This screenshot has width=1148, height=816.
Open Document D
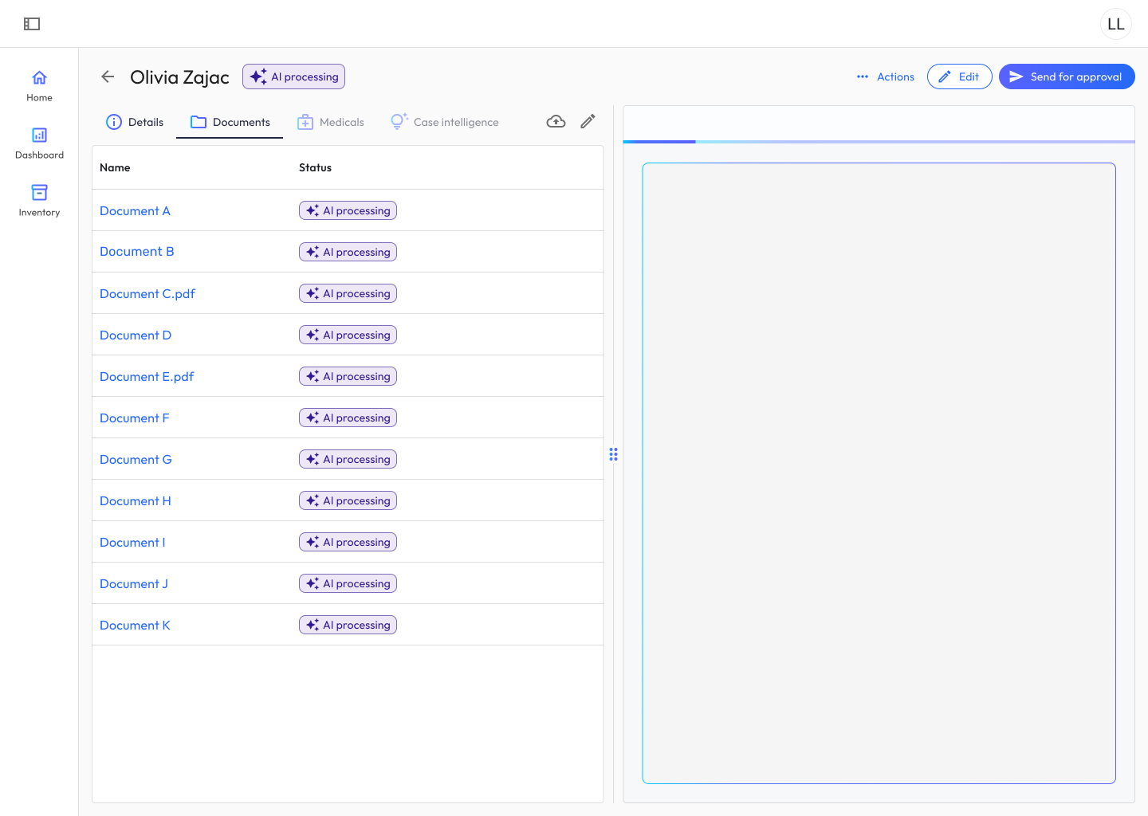click(136, 335)
